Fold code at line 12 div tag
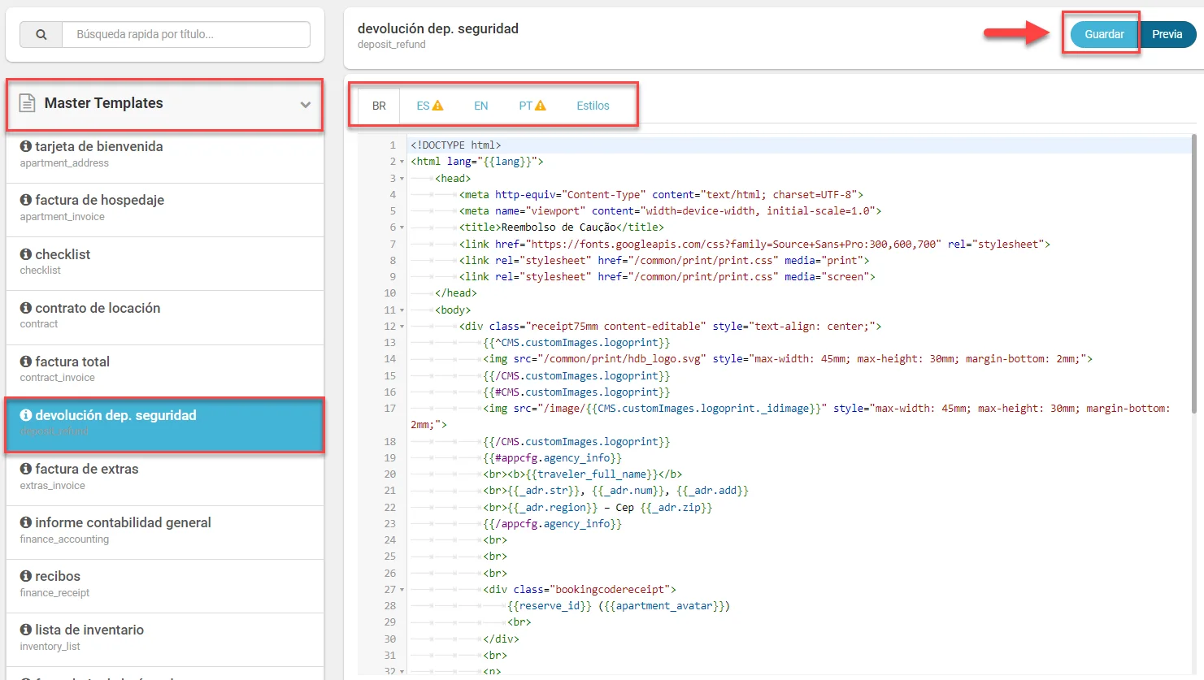The width and height of the screenshot is (1204, 680). pos(402,327)
